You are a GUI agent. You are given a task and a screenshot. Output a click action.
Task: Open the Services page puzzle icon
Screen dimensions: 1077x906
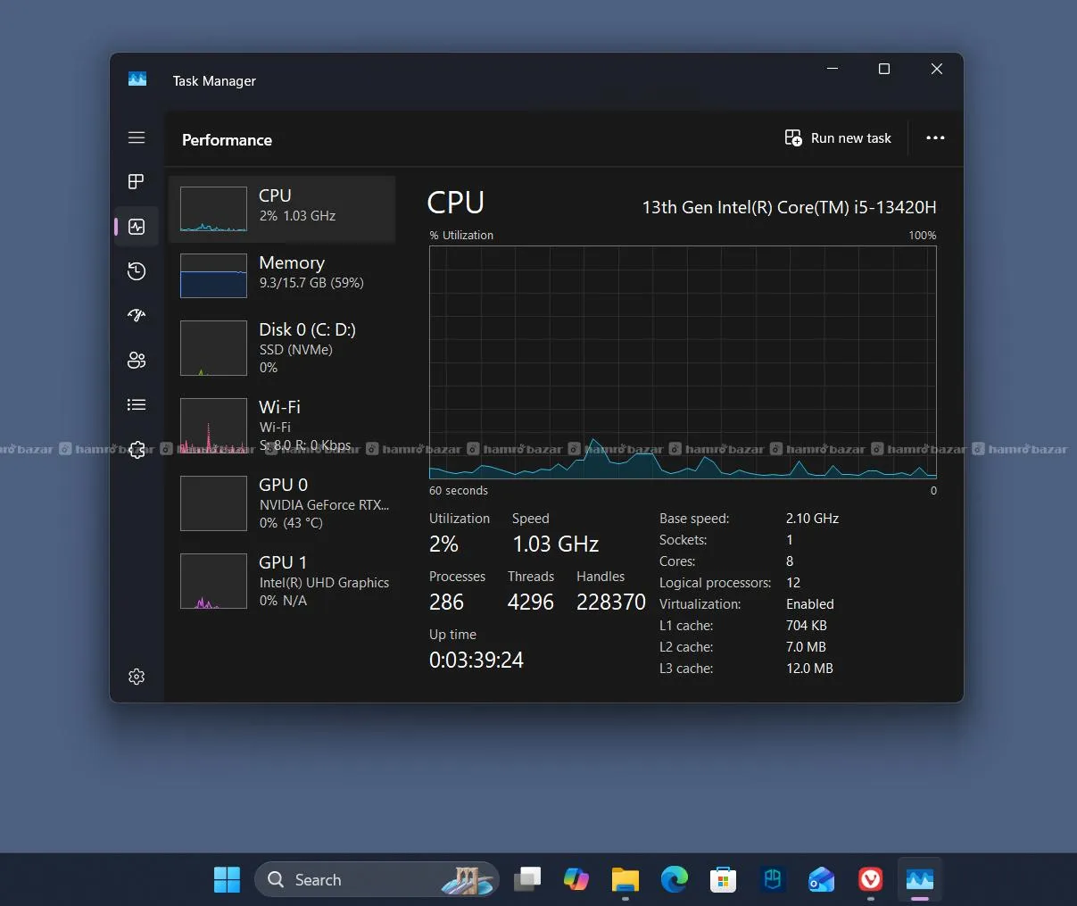click(x=137, y=450)
